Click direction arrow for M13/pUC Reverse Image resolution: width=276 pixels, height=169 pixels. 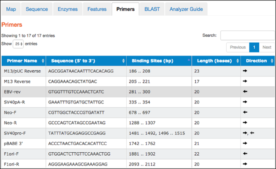click(x=245, y=71)
